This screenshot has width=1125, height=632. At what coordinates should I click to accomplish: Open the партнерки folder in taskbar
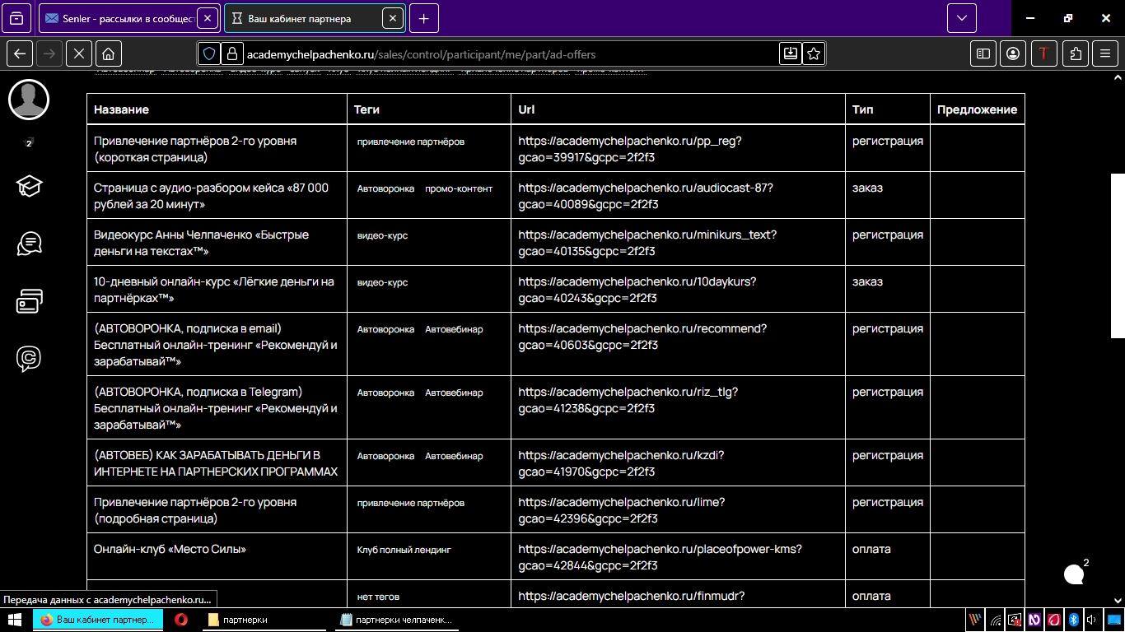245,620
